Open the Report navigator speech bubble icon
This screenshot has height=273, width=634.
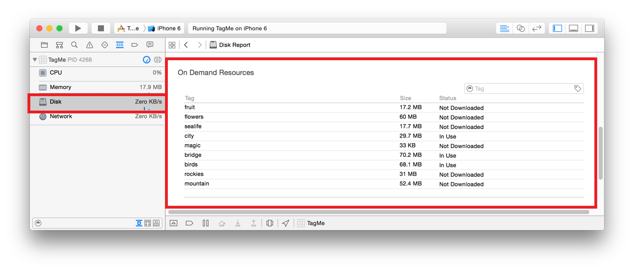150,45
